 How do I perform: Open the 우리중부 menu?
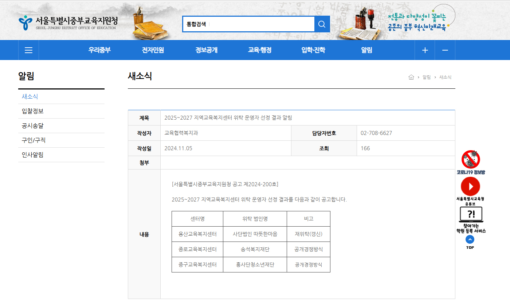[x=99, y=50]
